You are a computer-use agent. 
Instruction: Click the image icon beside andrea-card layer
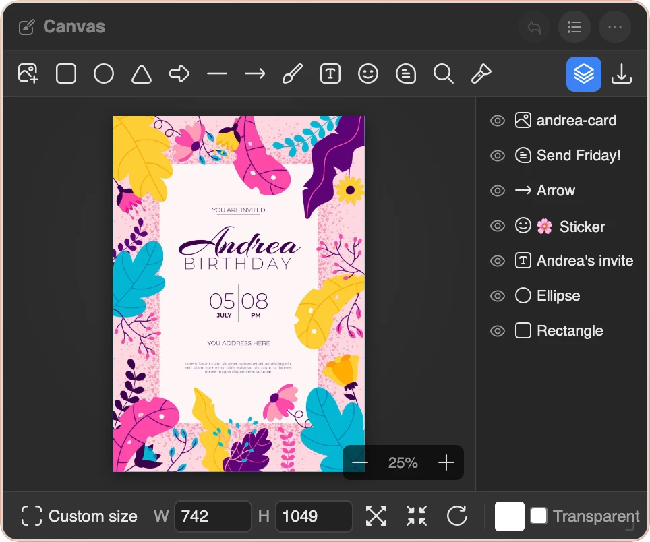523,120
